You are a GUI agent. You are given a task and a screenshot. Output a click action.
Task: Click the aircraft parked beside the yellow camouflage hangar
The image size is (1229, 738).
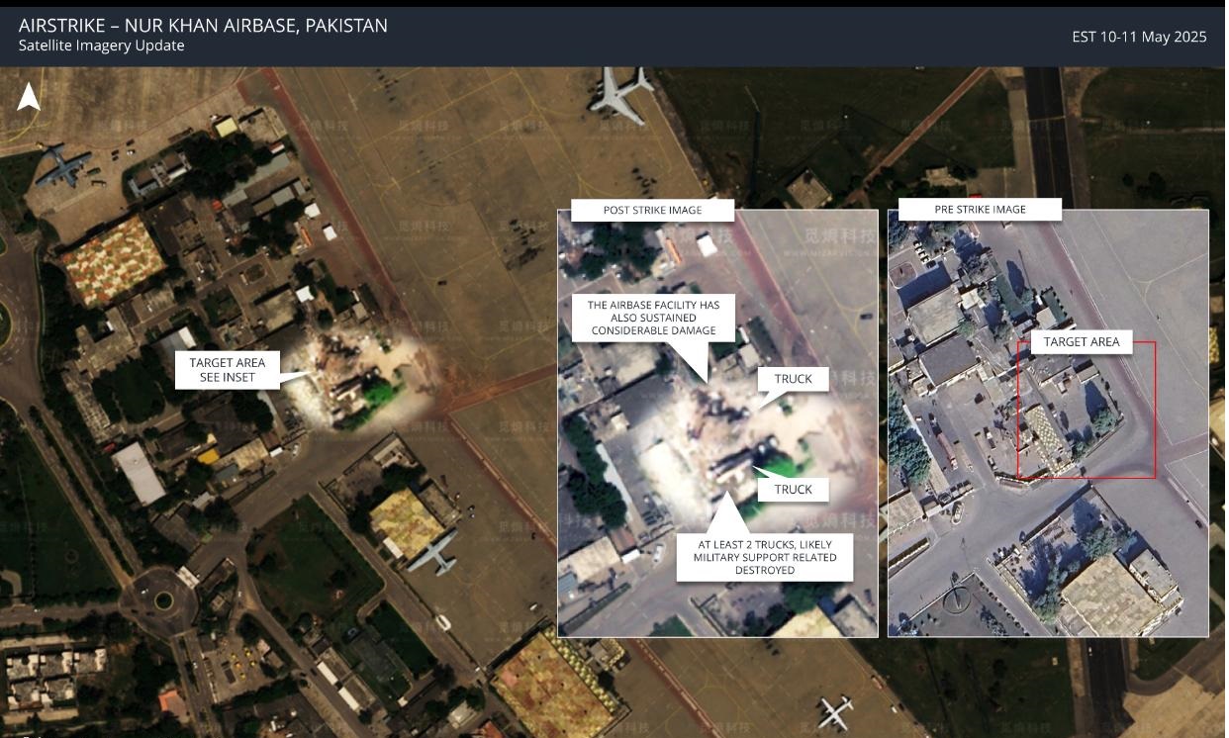(x=434, y=553)
